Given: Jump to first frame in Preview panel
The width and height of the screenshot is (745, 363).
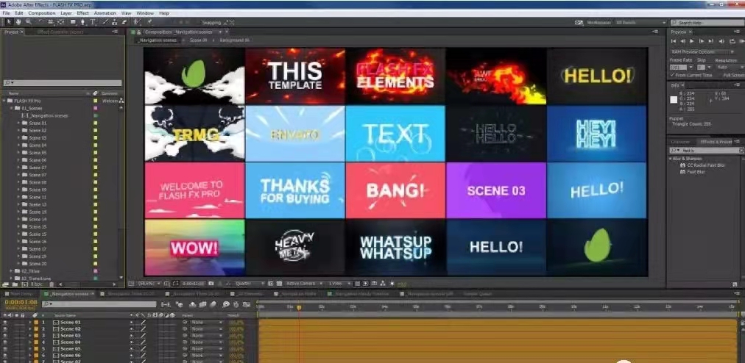Looking at the screenshot, I should tap(674, 42).
